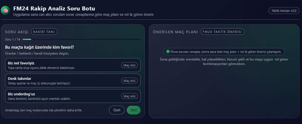Choose the "Denk takımlar" answer option
The width and height of the screenshot is (302, 124).
pos(56,81)
